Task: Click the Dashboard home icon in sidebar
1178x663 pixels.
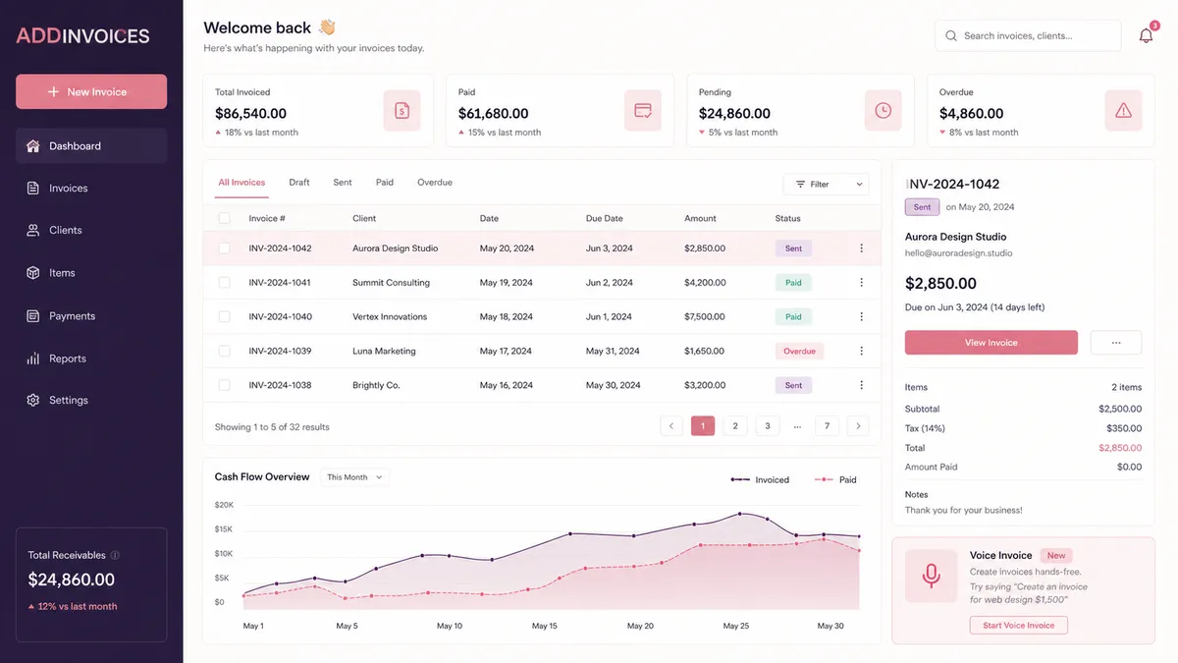Action: coord(32,145)
